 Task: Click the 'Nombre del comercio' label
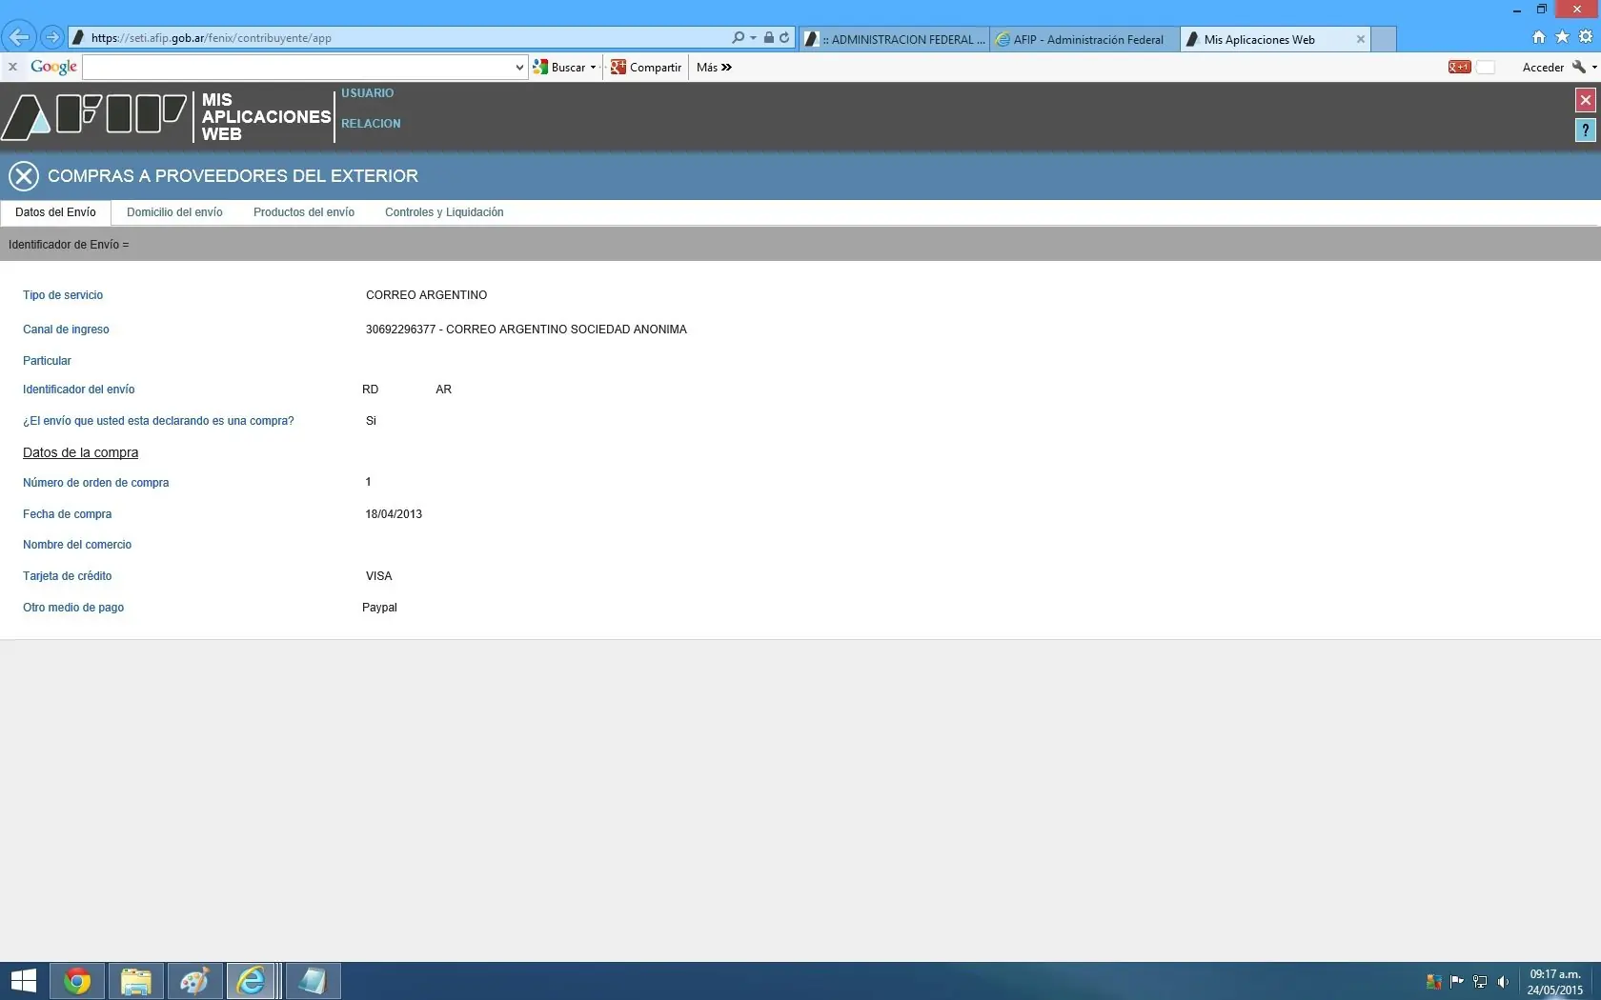click(x=77, y=545)
